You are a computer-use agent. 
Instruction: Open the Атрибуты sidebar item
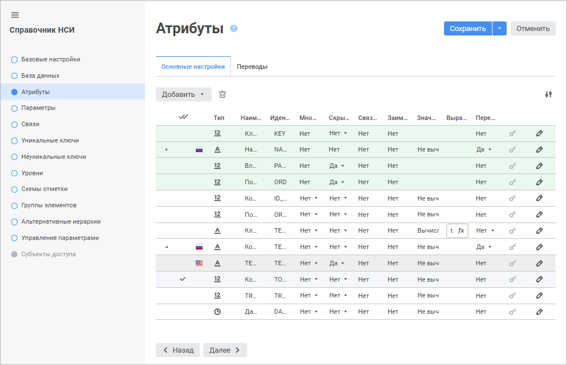pyautogui.click(x=73, y=92)
